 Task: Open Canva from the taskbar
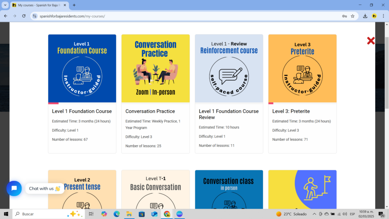click(x=179, y=214)
